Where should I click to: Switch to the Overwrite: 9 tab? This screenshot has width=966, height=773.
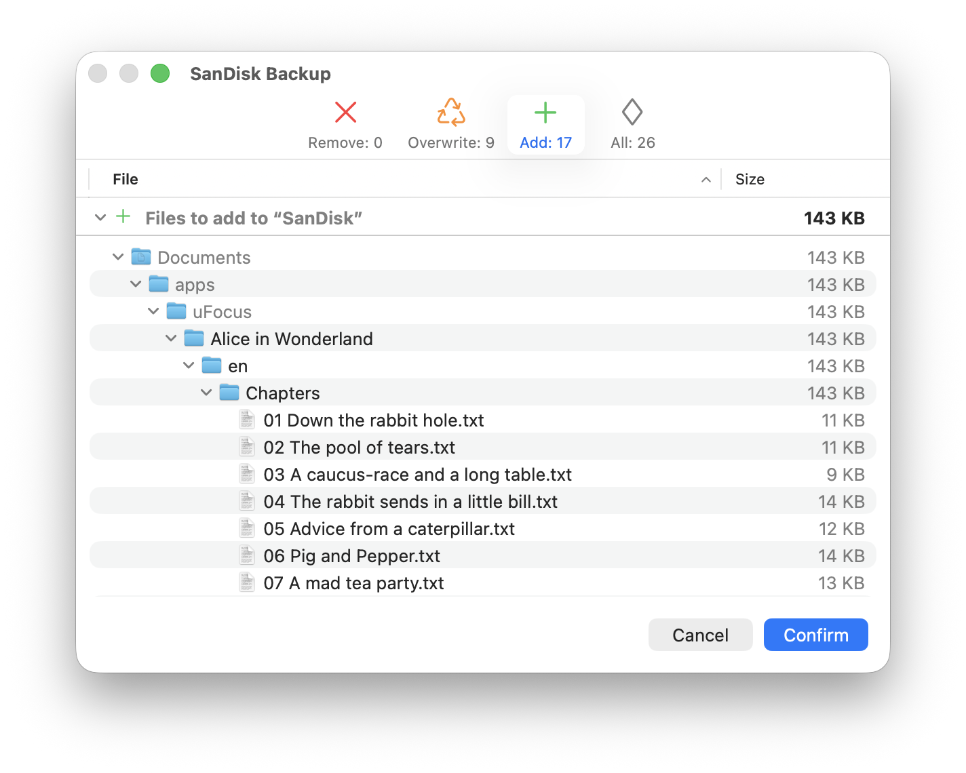tap(451, 142)
